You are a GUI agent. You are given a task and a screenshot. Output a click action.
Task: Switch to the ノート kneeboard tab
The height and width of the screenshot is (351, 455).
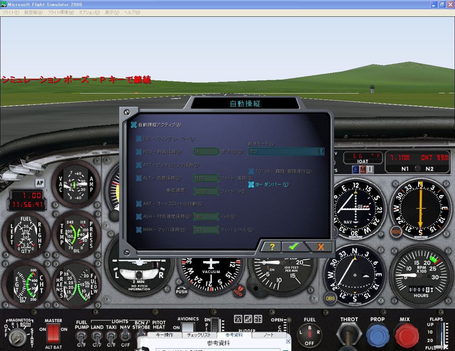click(x=269, y=335)
